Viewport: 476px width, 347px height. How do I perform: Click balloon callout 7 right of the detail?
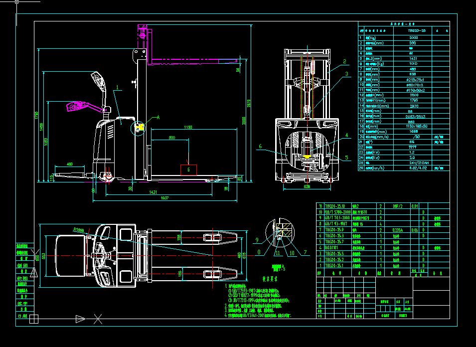pos(257,240)
